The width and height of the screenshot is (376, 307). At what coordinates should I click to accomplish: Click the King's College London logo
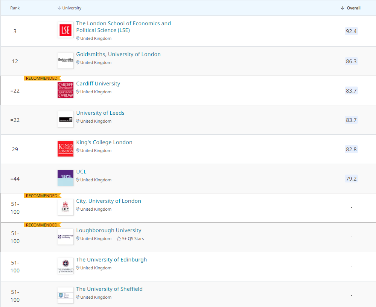(x=65, y=149)
